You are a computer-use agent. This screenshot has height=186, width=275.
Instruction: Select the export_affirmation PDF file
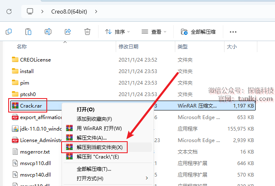(x=37, y=117)
